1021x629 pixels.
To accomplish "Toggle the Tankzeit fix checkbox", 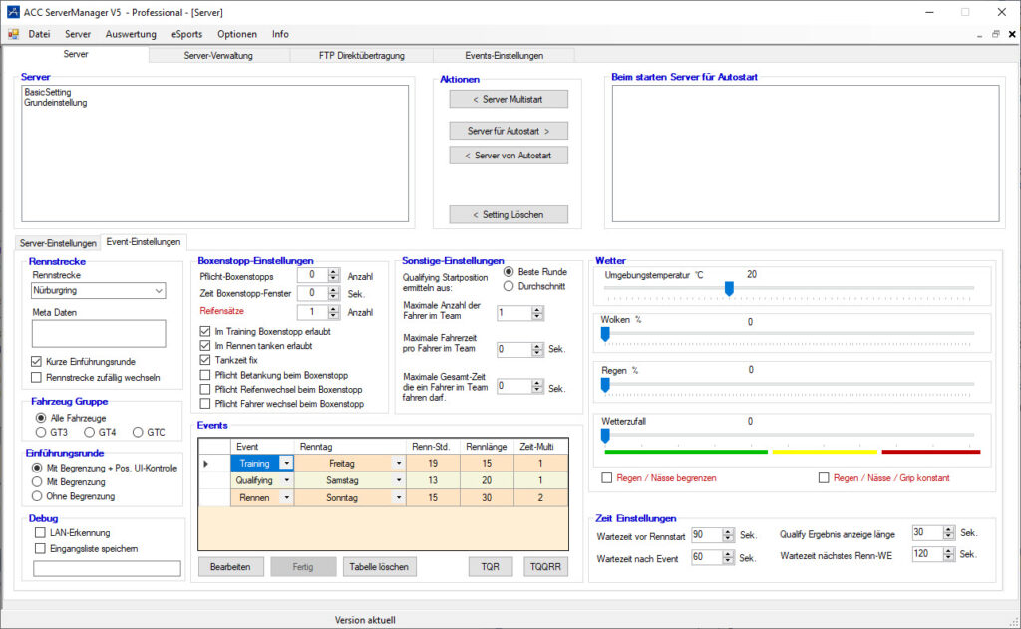I will (205, 360).
